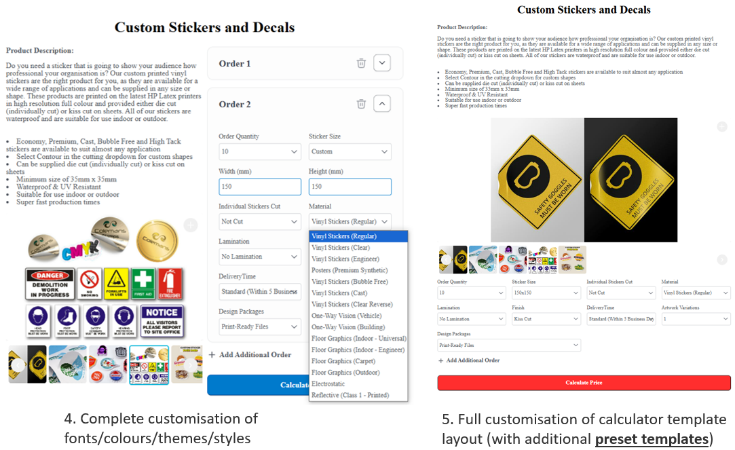Click the red Calculate Price button
Image resolution: width=735 pixels, height=450 pixels.
click(584, 383)
